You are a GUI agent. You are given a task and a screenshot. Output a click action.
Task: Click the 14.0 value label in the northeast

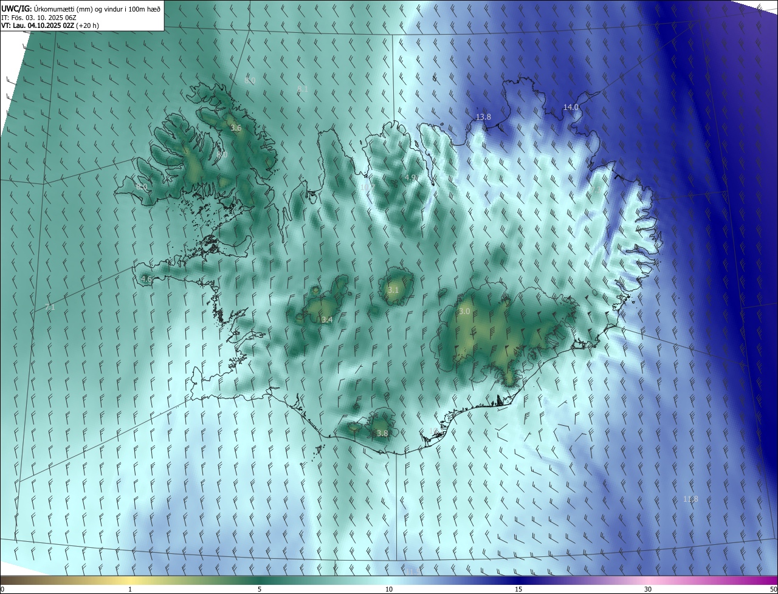tap(571, 107)
